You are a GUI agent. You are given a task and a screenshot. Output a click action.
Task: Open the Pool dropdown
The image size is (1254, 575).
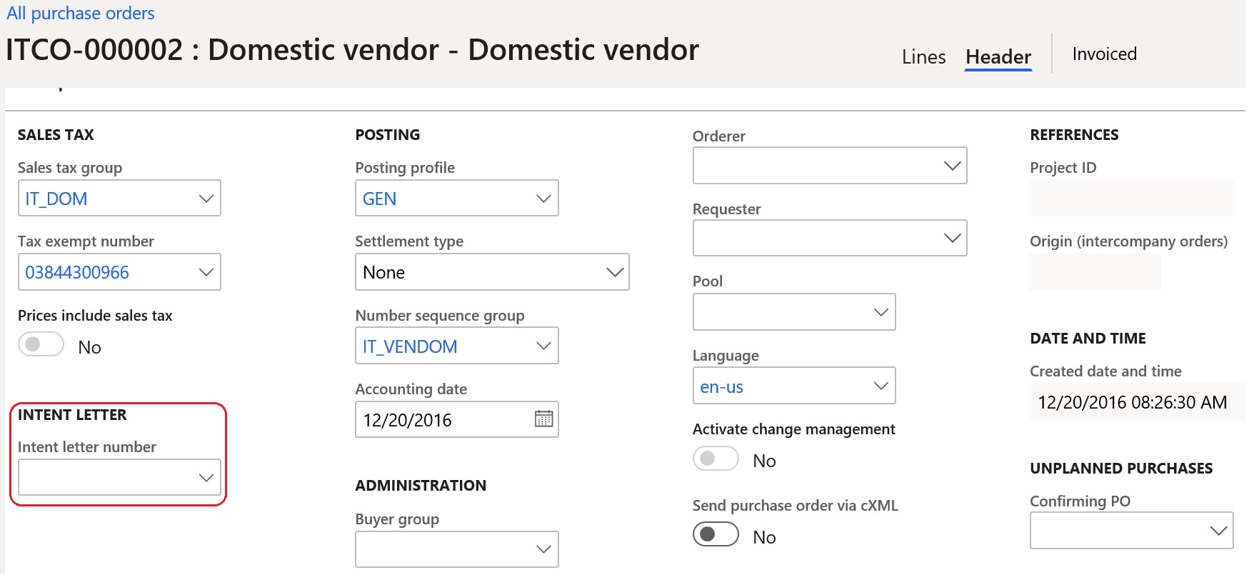881,312
